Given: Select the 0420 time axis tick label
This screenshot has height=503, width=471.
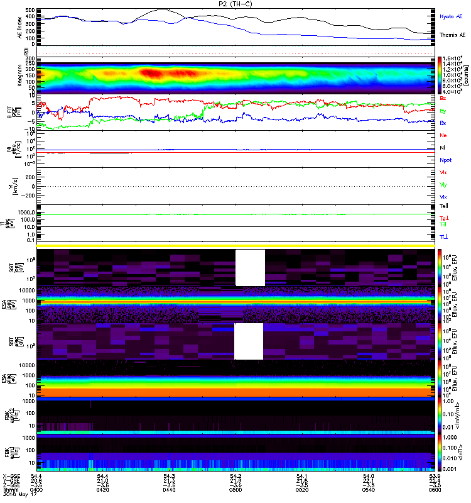Looking at the screenshot, I should pyautogui.click(x=104, y=491).
